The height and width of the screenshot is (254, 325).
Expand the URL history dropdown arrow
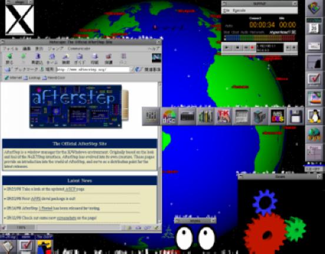coord(132,70)
